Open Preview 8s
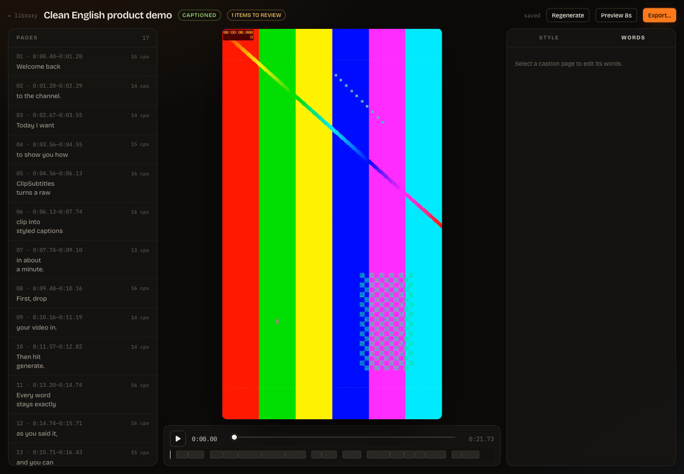Screen dimensions: 684x474 tap(616, 15)
